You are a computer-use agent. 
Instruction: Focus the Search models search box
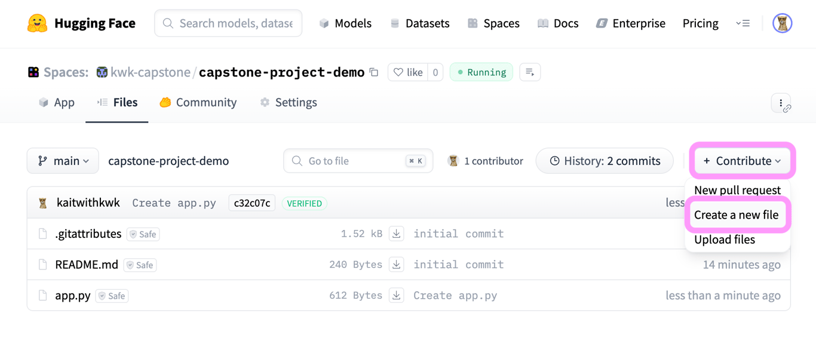coord(235,23)
